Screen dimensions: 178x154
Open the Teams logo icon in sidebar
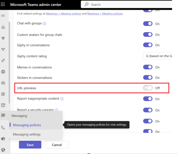3,139
